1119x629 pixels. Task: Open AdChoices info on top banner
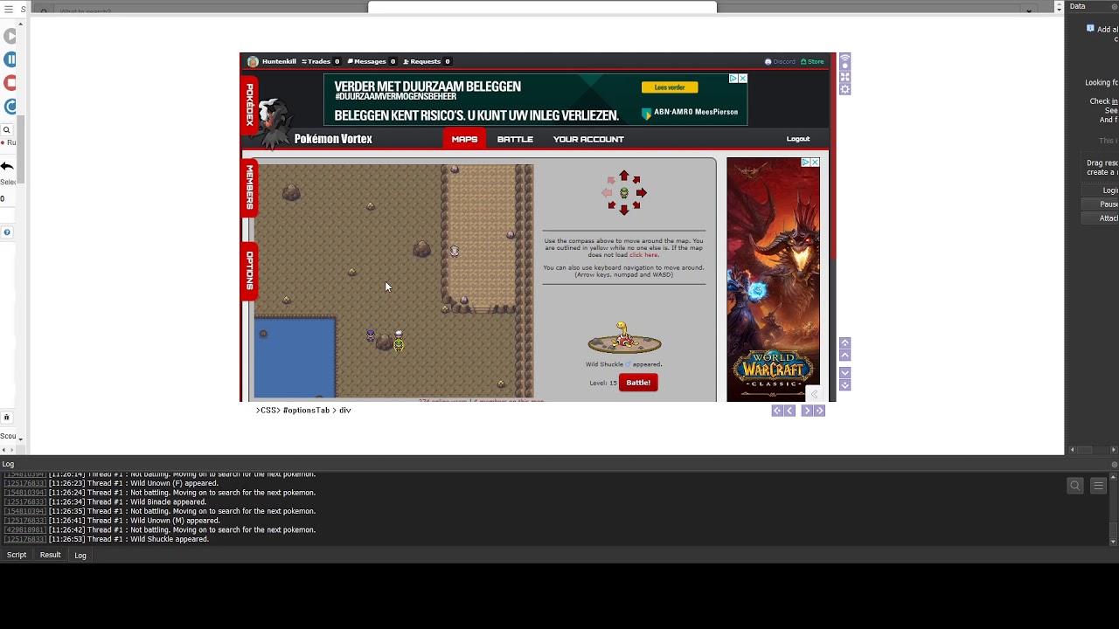(733, 79)
